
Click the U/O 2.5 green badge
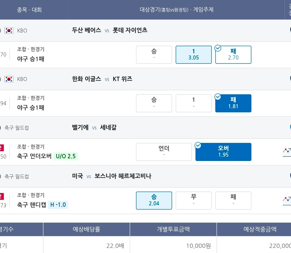pyautogui.click(x=66, y=156)
